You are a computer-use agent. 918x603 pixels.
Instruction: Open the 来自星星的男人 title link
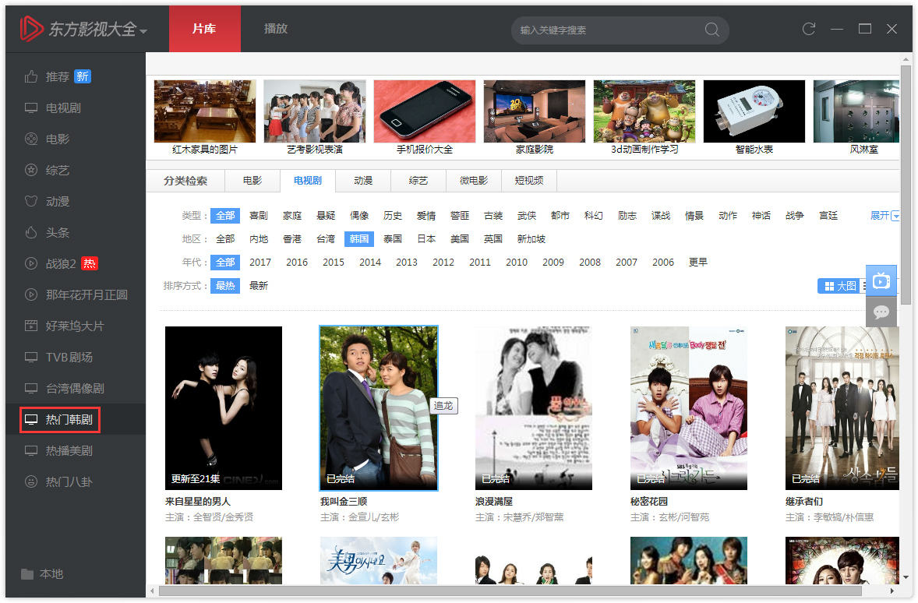pyautogui.click(x=198, y=501)
